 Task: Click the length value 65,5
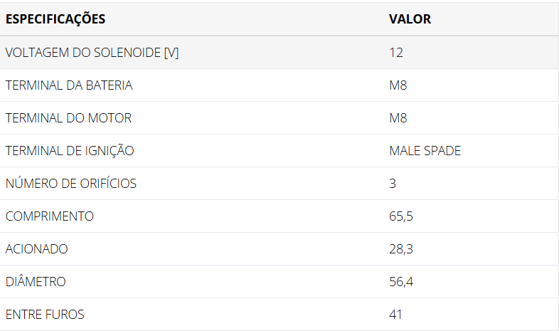(401, 216)
